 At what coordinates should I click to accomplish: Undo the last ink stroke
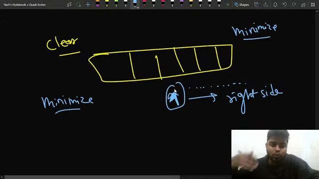coord(285,4)
